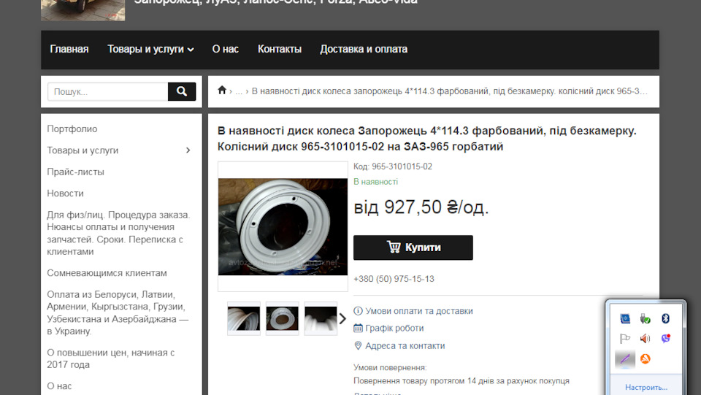Click Настроить... in tray popup
The width and height of the screenshot is (701, 395).
646,388
